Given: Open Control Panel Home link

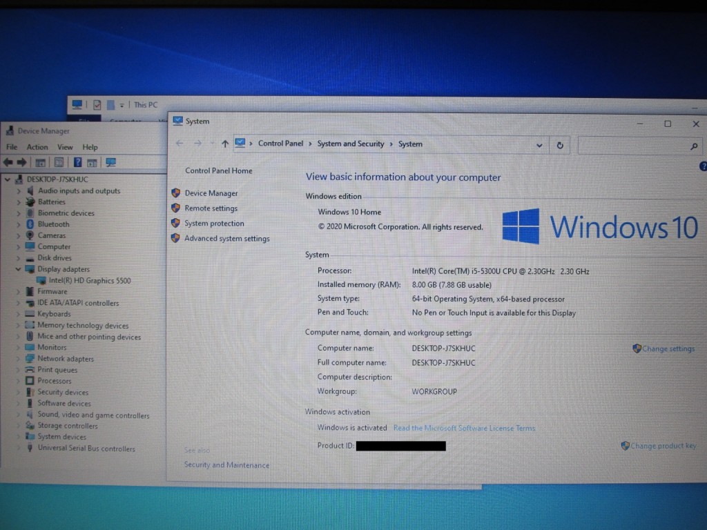Looking at the screenshot, I should click(x=219, y=170).
